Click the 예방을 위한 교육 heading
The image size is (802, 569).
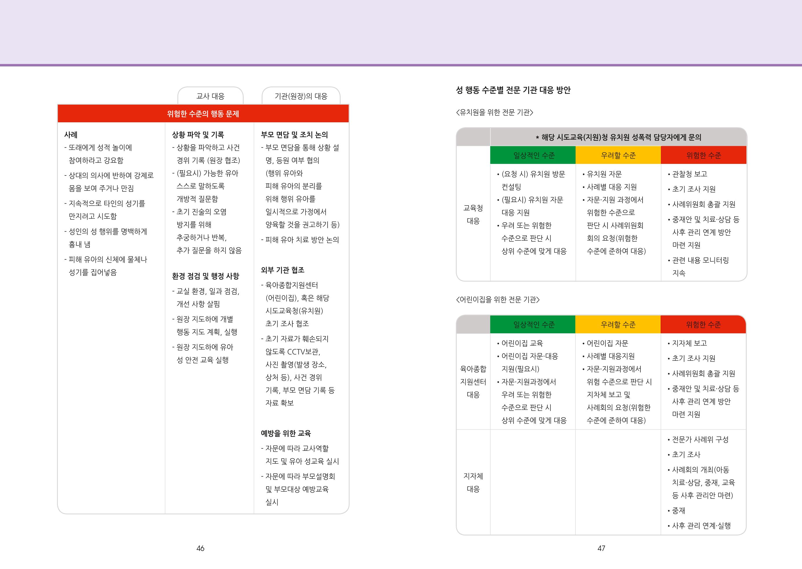tap(285, 433)
